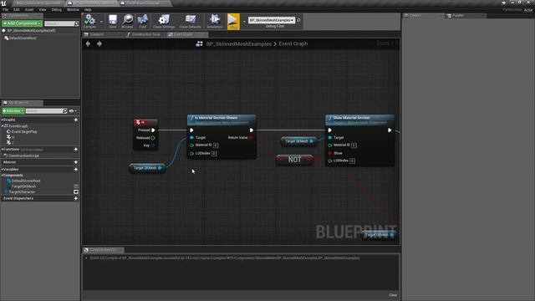Click the blueprint icon in graph breadcrumb
Viewport: 535px width, 301px height.
point(199,43)
